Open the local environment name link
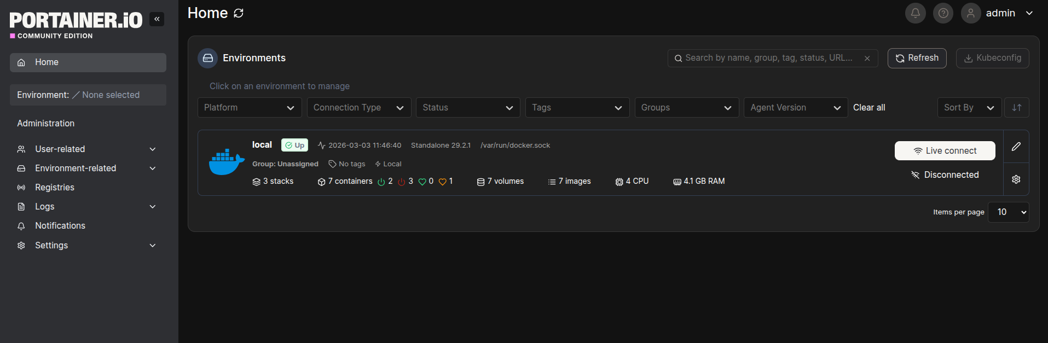The image size is (1048, 343). point(262,145)
